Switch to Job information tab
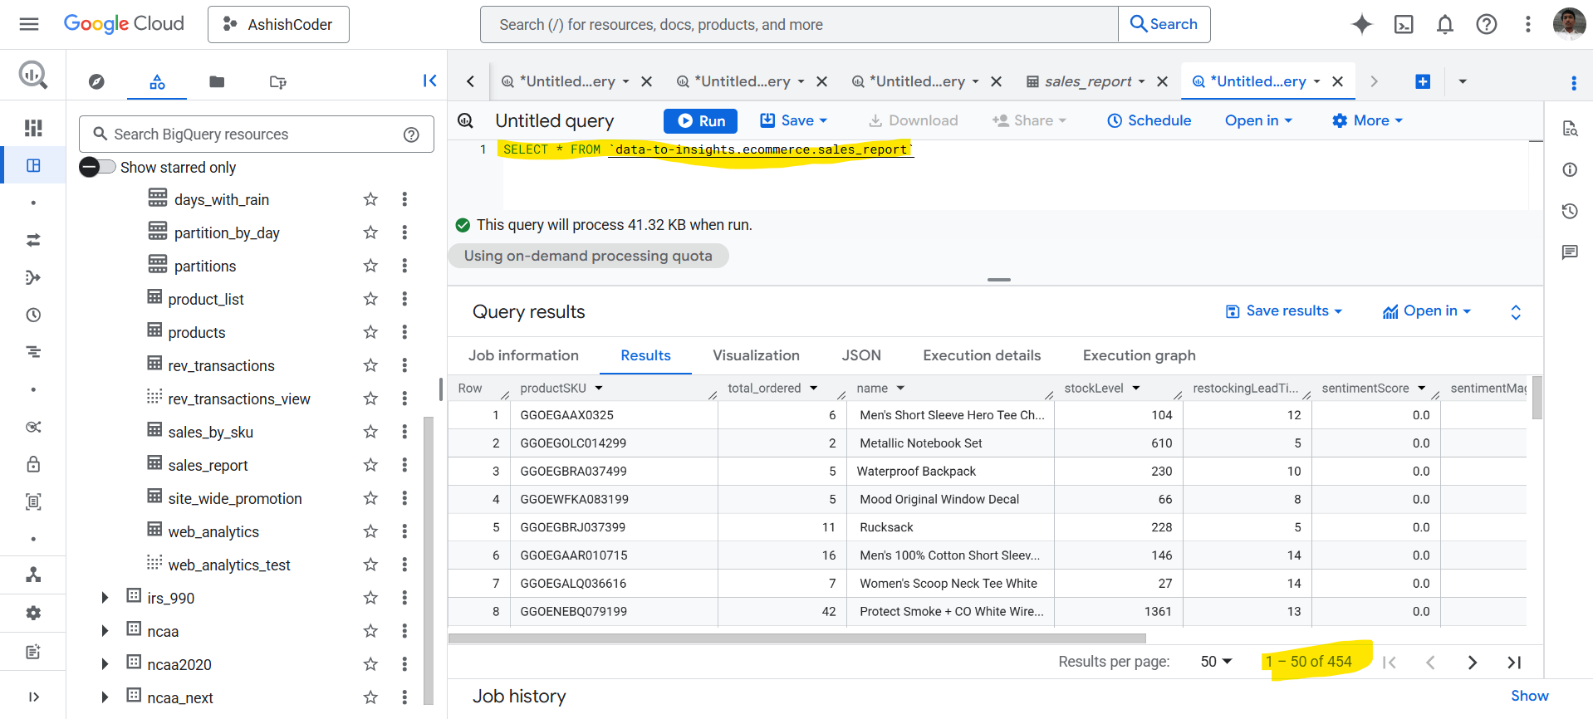1593x719 pixels. coord(523,355)
